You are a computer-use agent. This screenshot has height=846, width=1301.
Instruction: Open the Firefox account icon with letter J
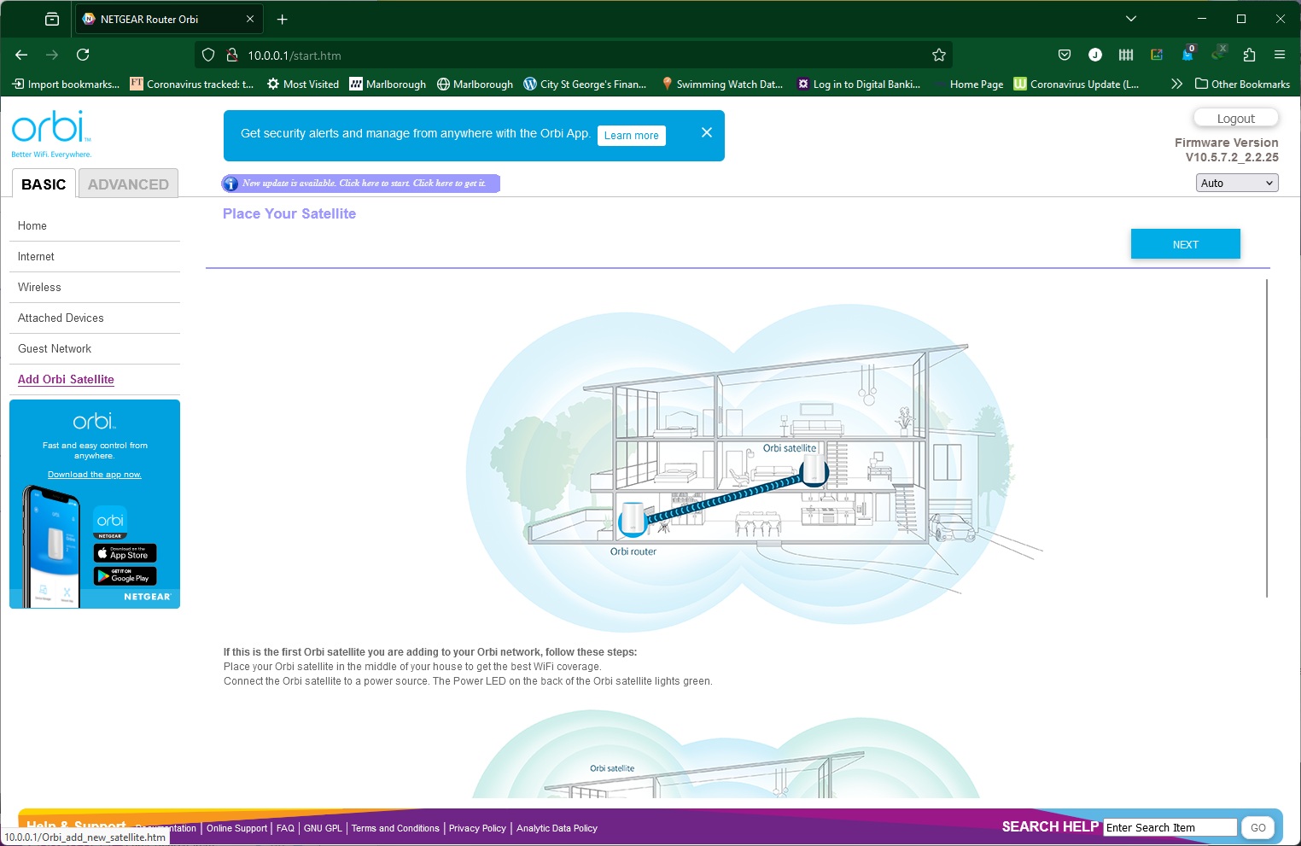(1095, 55)
